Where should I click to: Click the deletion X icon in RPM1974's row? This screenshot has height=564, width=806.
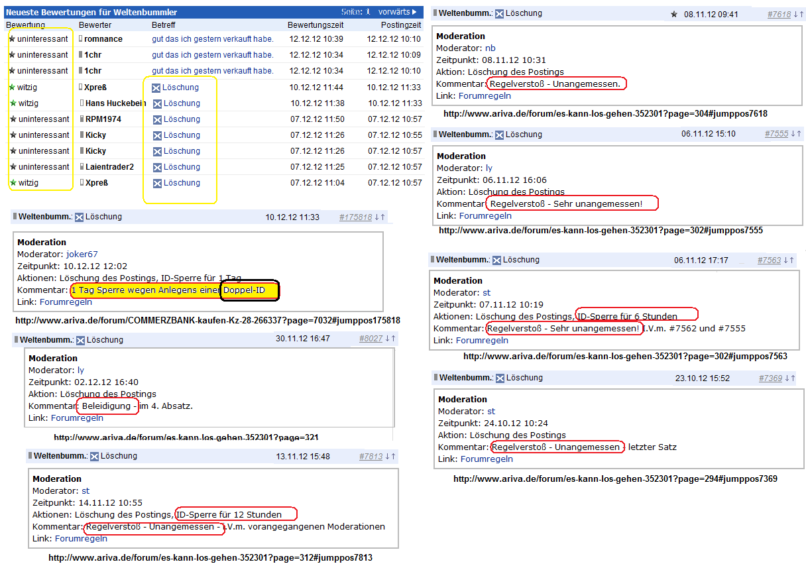click(157, 119)
